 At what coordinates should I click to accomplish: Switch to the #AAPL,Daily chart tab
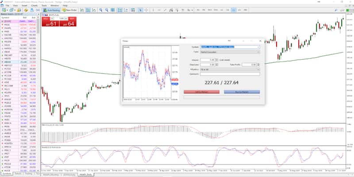(85, 175)
